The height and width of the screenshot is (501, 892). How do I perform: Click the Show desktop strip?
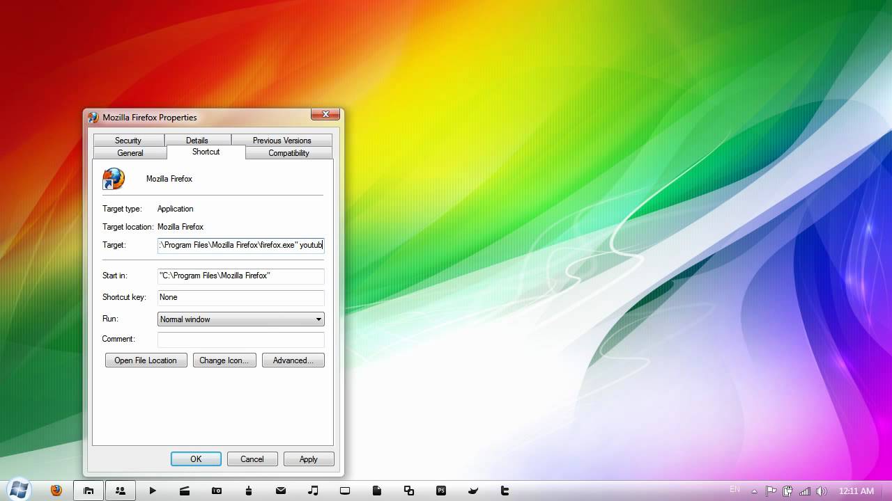pos(886,491)
